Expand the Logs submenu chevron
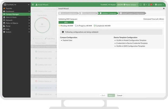Image resolution: width=168 pixels, height=109 pixels. click(29, 29)
